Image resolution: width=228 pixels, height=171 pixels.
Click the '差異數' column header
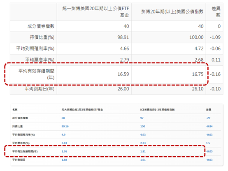point(216,12)
